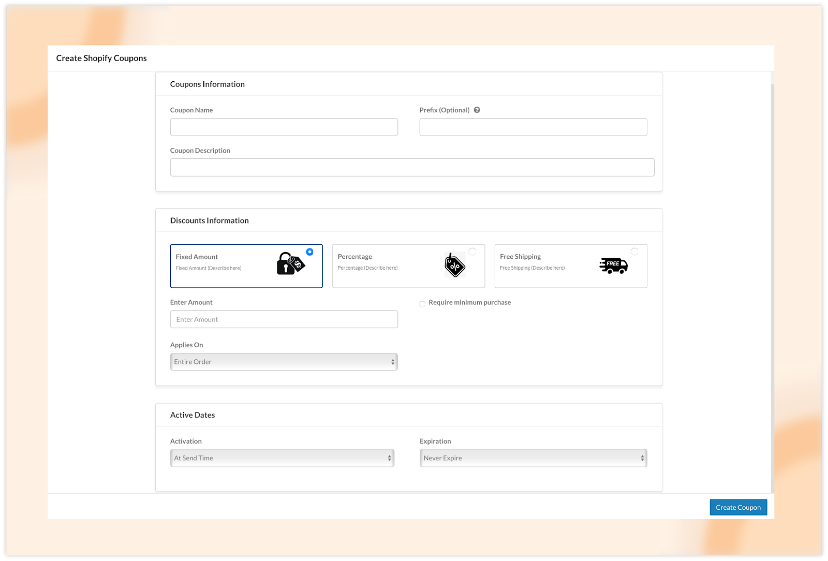Click the 'Fixed Amount (Describe here)' text
The height and width of the screenshot is (561, 828).
(x=209, y=268)
